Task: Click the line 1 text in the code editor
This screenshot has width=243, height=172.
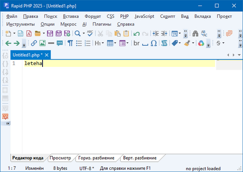Action: coord(33,64)
